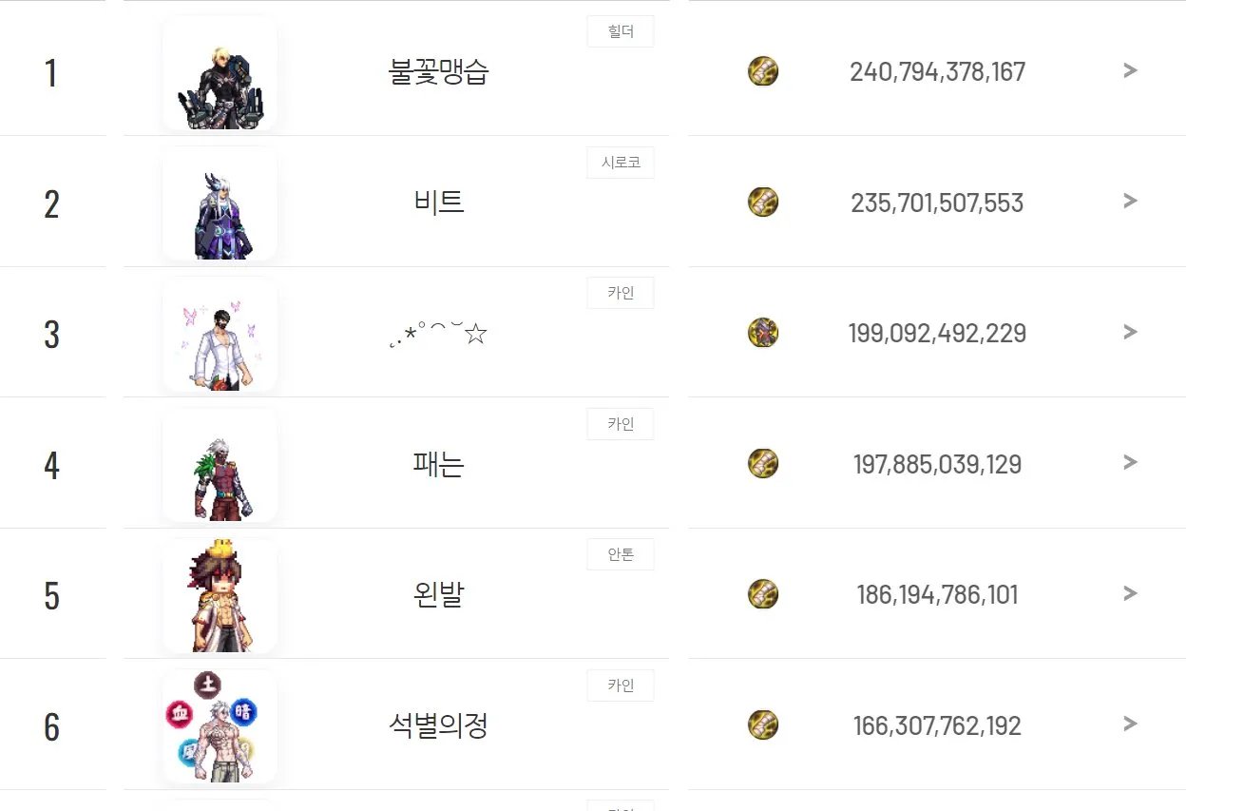
Task: Click the 시로코 tag on 비트's row
Action: tap(621, 163)
